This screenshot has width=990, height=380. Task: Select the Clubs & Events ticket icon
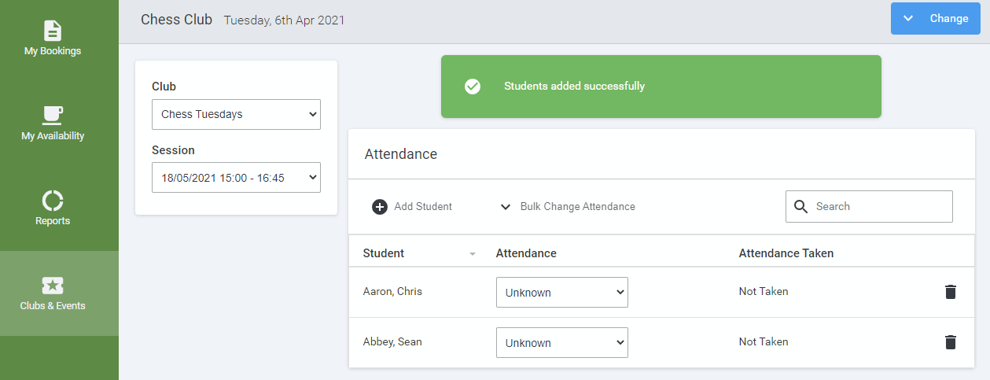[x=53, y=286]
